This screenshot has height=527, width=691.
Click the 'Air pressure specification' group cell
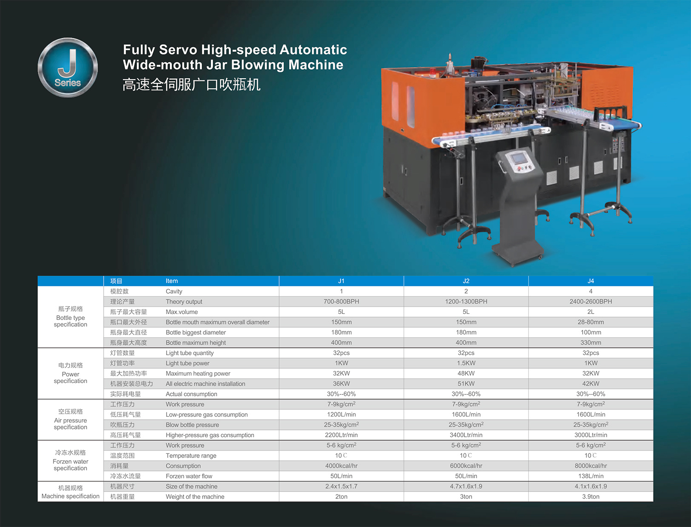(x=70, y=419)
